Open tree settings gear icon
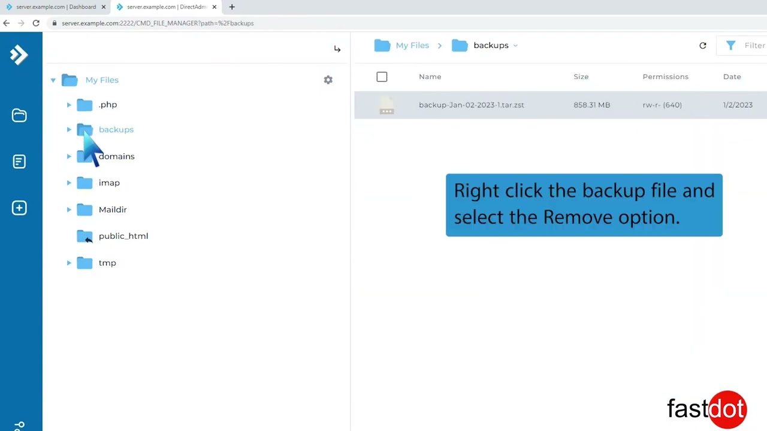 tap(328, 80)
